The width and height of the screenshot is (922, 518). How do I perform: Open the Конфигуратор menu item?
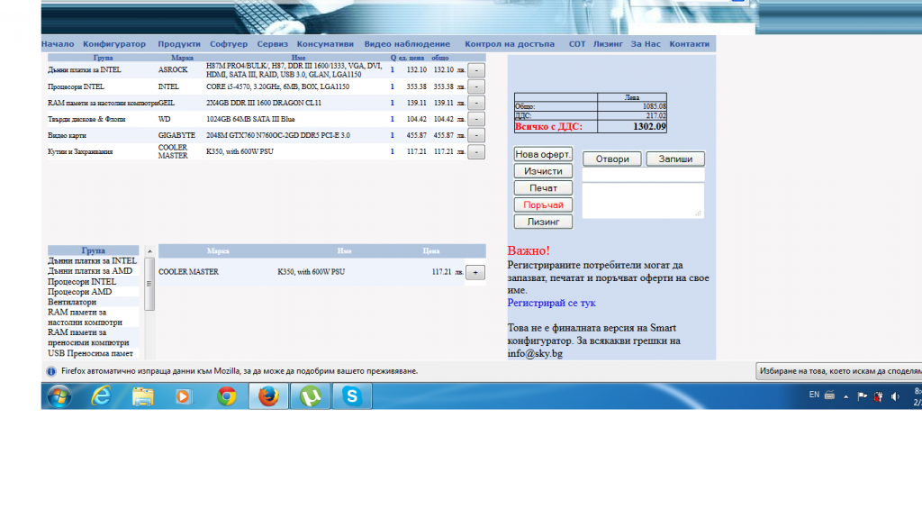pos(114,44)
